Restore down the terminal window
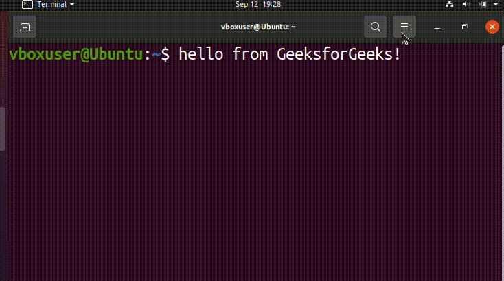Screen dimensions: 504x281 465,27
